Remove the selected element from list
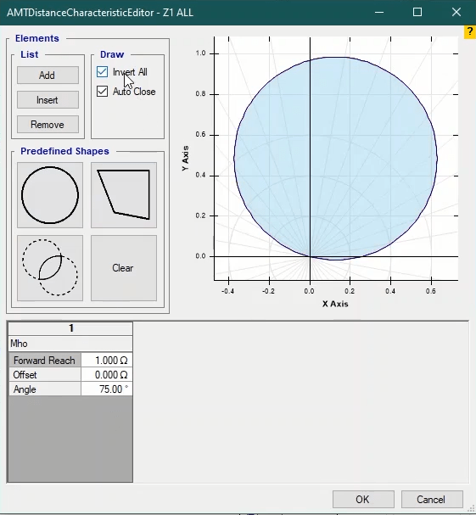The height and width of the screenshot is (515, 476). (48, 125)
